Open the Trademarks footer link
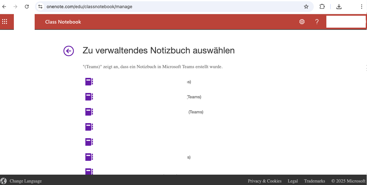367x185 pixels. coord(314,181)
